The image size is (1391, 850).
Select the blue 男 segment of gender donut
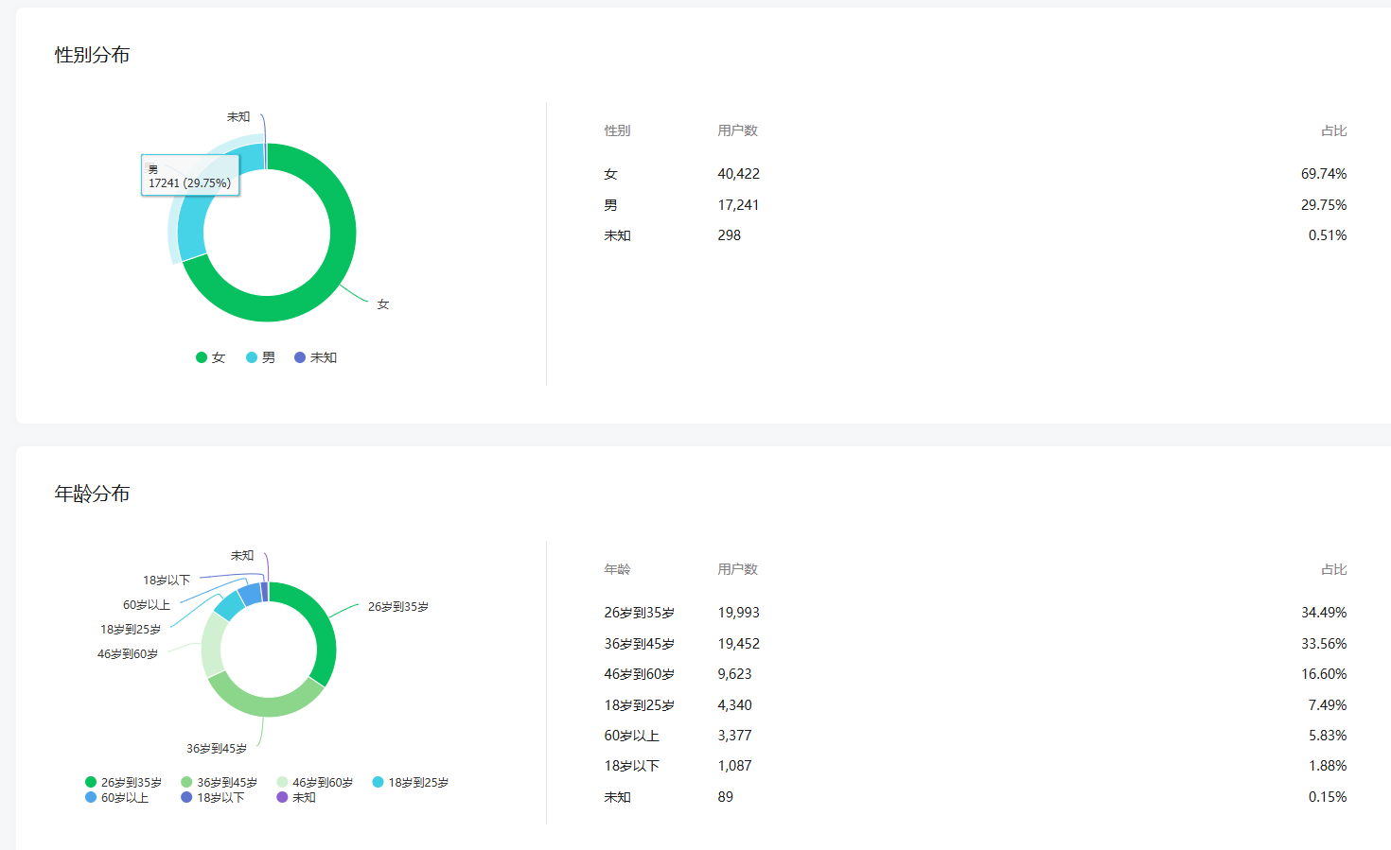click(191, 227)
